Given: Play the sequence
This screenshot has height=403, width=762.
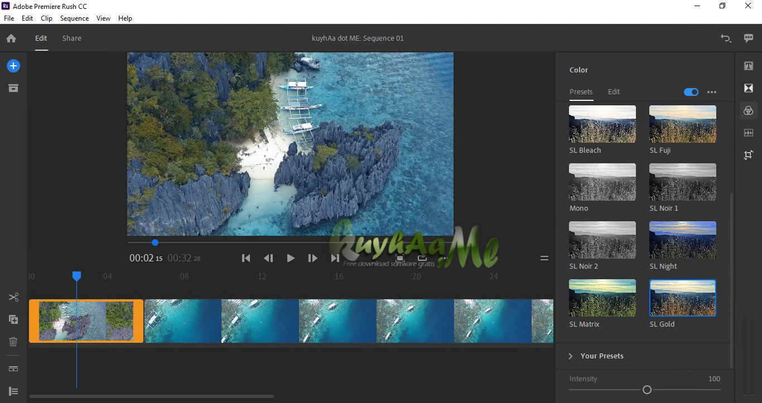Looking at the screenshot, I should [291, 258].
